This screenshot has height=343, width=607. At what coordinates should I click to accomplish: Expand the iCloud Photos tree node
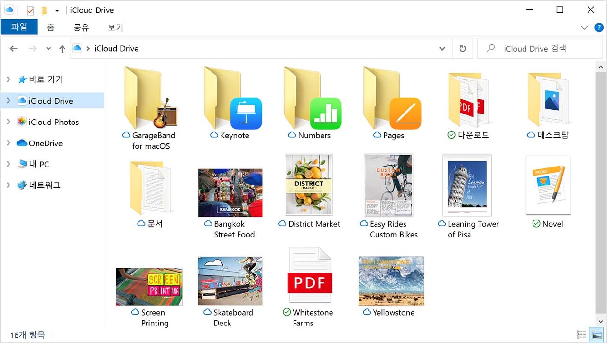point(8,122)
